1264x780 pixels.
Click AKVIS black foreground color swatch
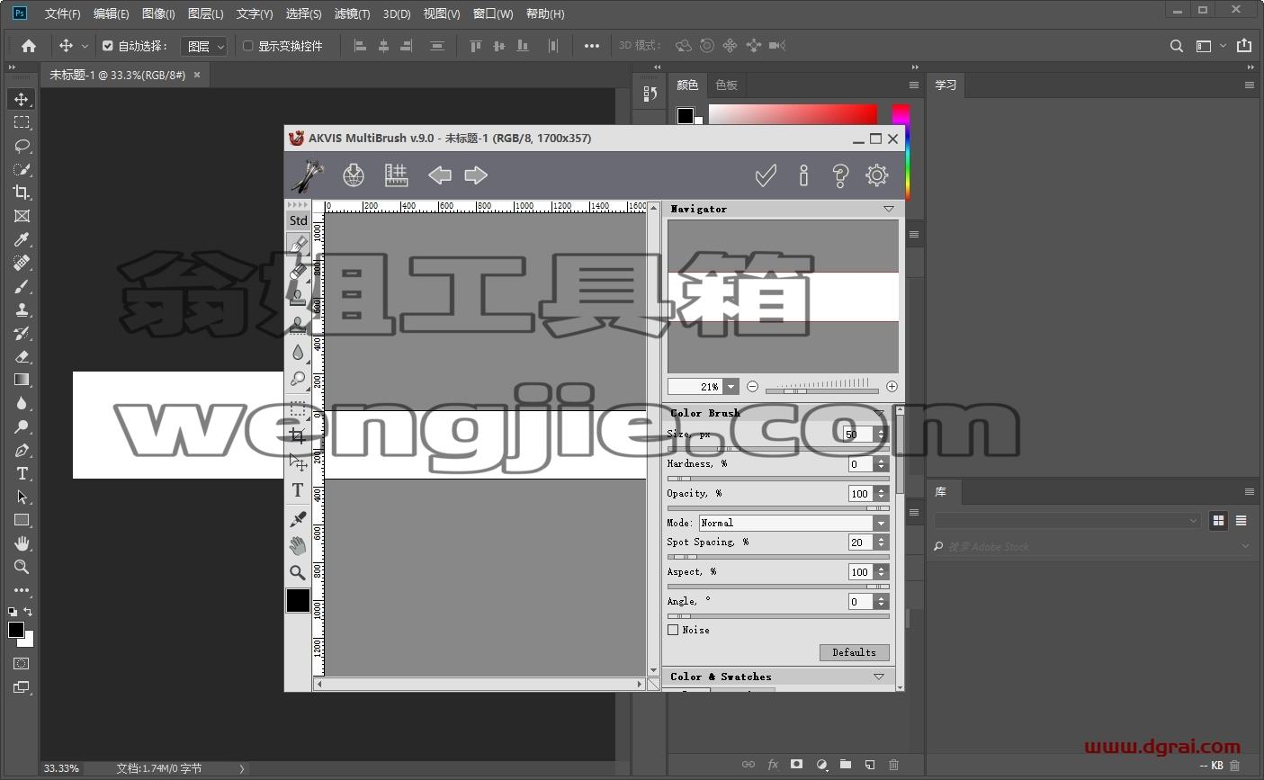pyautogui.click(x=298, y=601)
